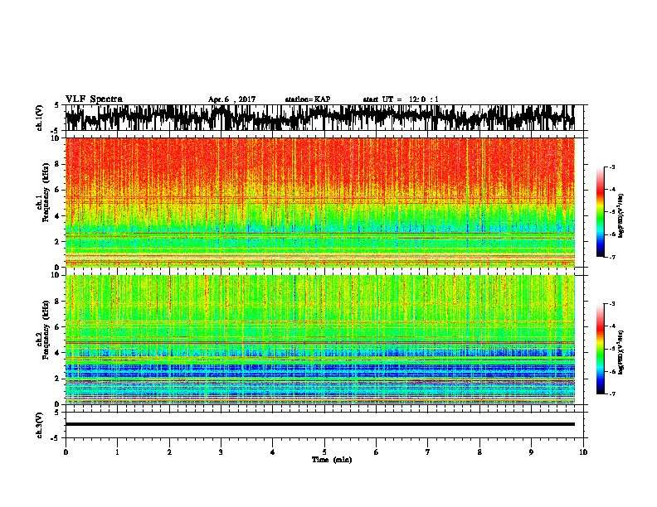657x507 pixels.
Task: Click the "6" kHz tick of ch.2 spectrogram
Action: [x=58, y=326]
